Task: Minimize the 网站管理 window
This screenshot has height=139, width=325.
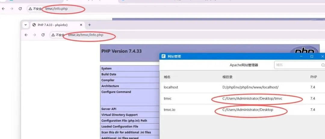Action: tap(301, 56)
